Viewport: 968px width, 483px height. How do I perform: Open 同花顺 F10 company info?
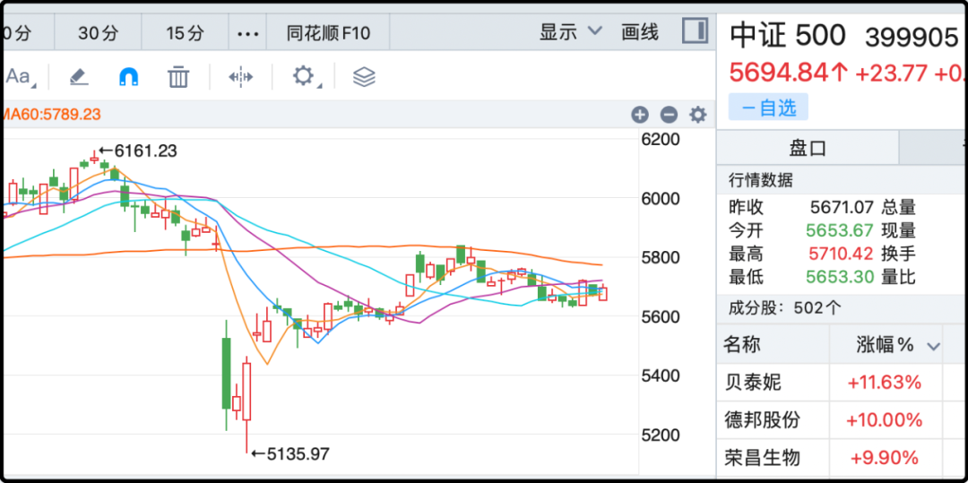[x=328, y=33]
